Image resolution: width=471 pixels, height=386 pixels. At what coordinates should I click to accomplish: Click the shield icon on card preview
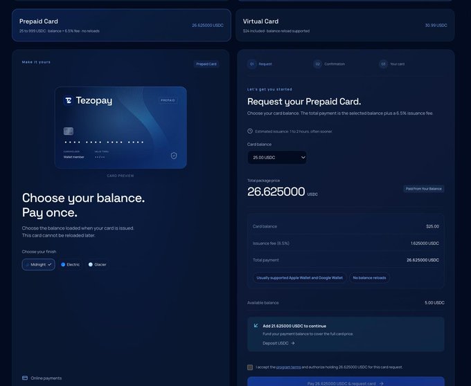pos(174,156)
